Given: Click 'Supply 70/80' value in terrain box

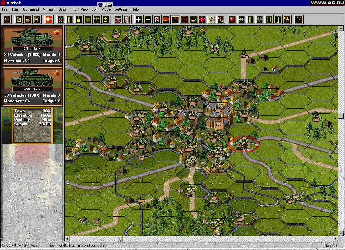Looking at the screenshot, I should [32, 124].
